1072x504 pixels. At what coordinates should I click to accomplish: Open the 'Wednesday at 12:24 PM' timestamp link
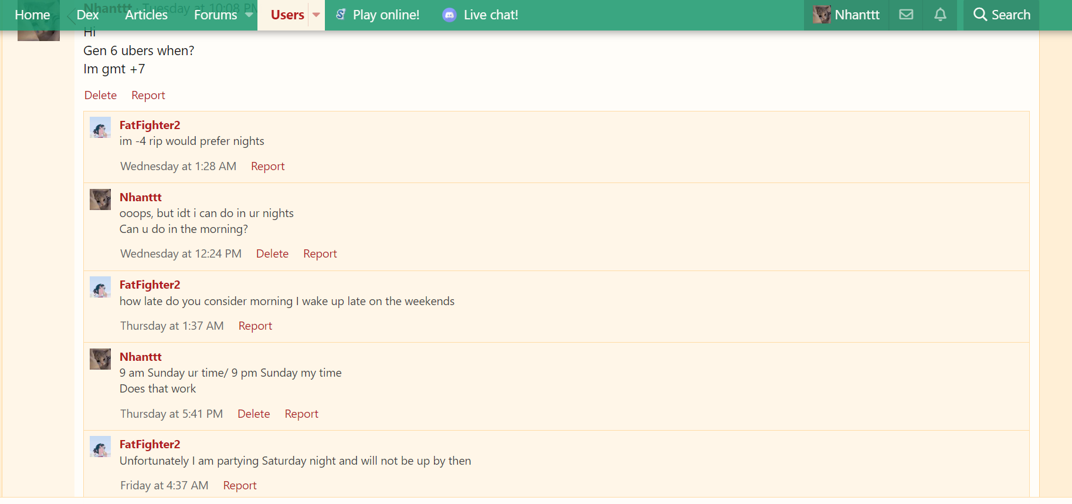point(181,253)
